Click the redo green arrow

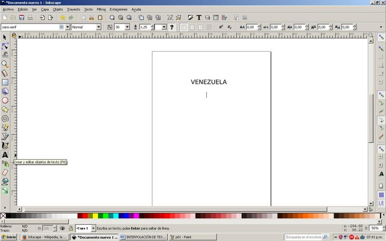pos(71,17)
